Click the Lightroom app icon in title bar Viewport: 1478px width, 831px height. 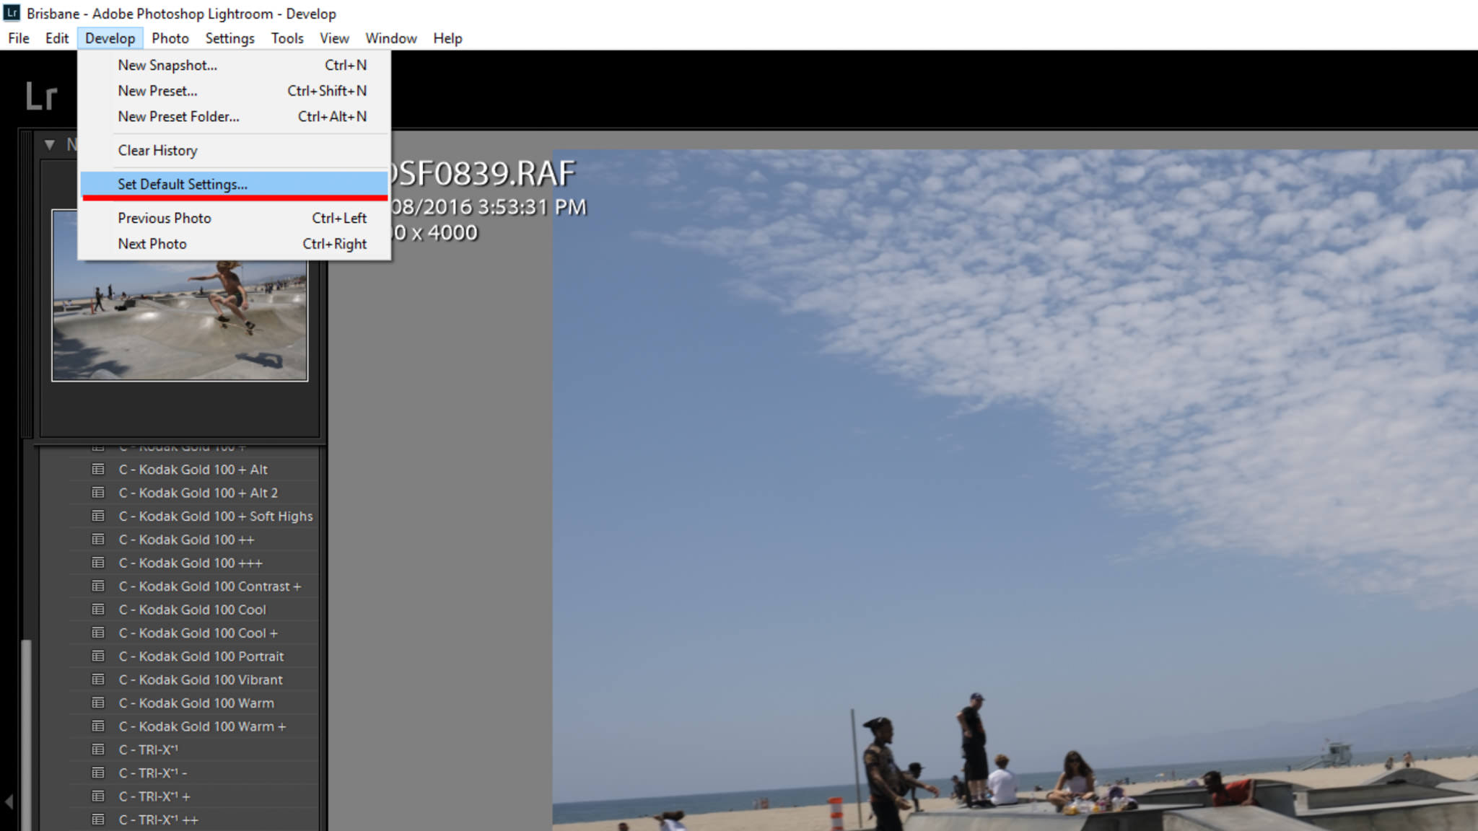point(12,13)
